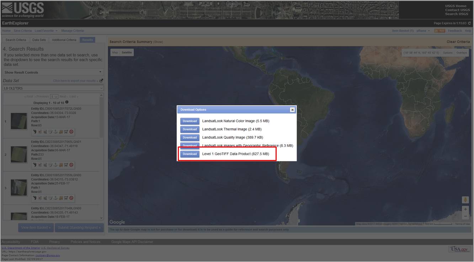Open the L8 OLI/TIRS data set dropdown
Image resolution: width=474 pixels, height=262 pixels.
pos(53,88)
